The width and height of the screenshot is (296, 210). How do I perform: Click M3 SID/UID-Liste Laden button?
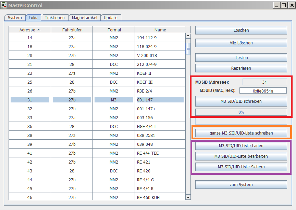coord(241,146)
